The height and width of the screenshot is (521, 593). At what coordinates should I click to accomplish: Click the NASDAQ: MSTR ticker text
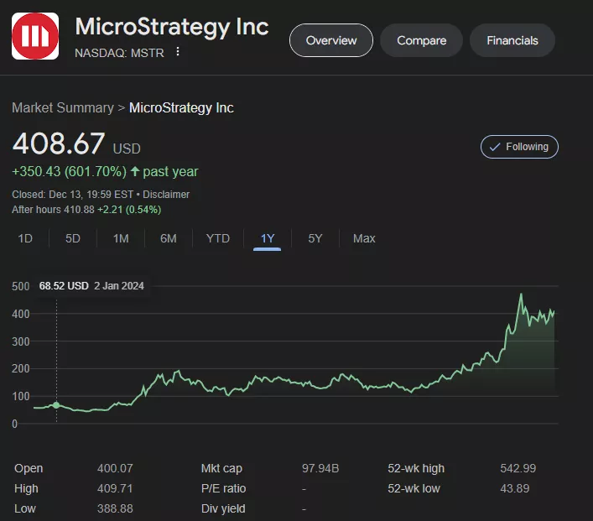(x=119, y=53)
